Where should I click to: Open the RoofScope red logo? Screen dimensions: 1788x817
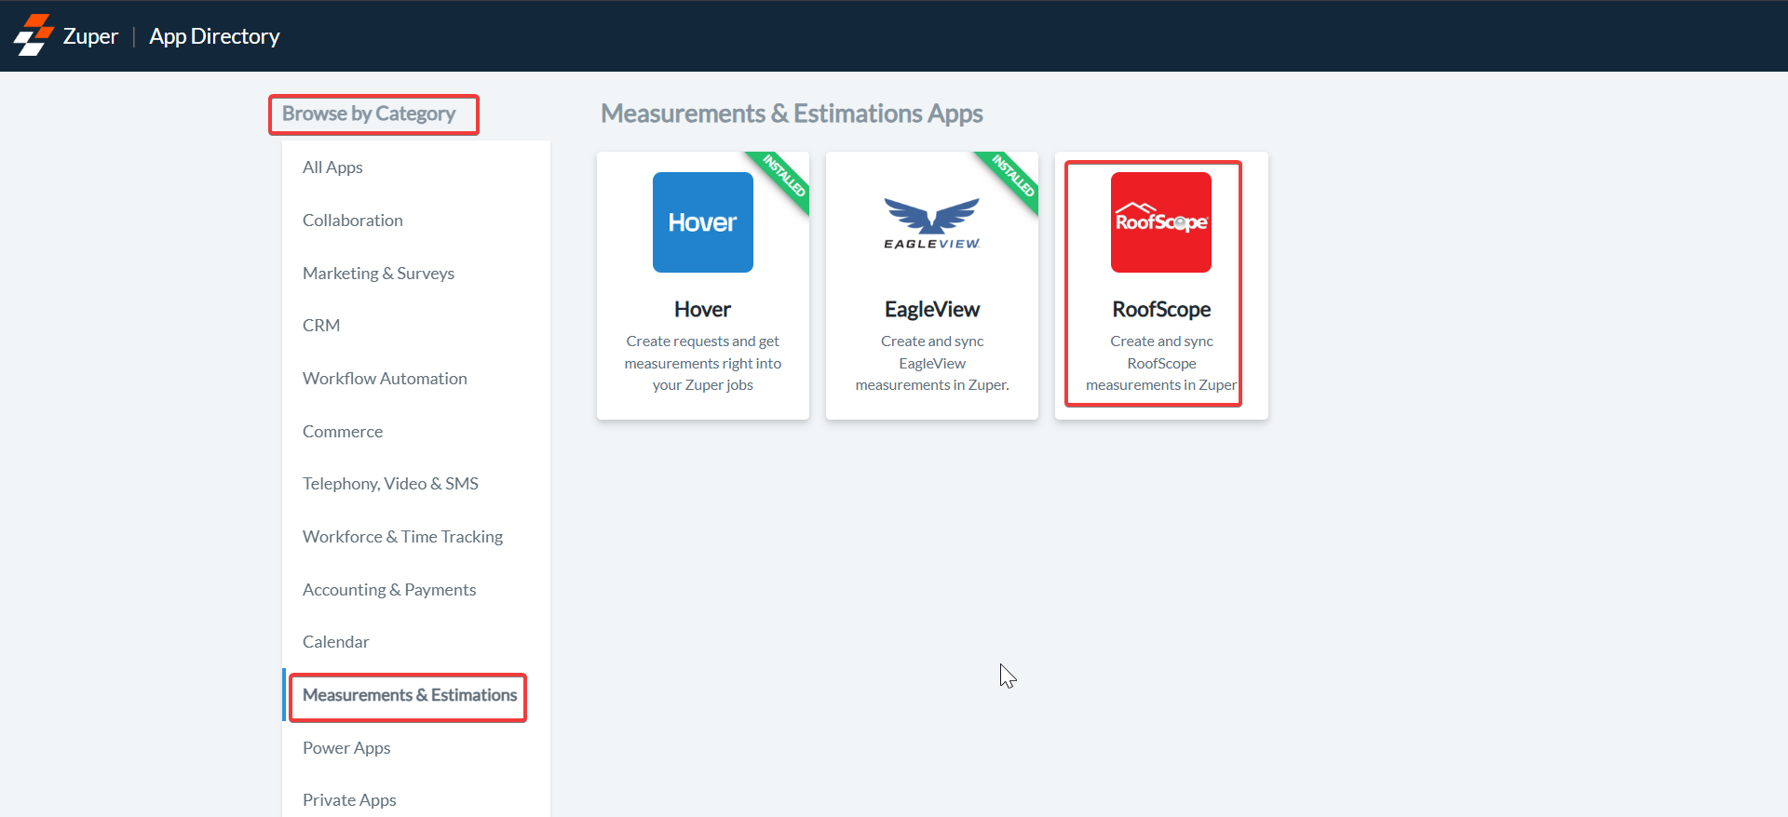click(1161, 222)
